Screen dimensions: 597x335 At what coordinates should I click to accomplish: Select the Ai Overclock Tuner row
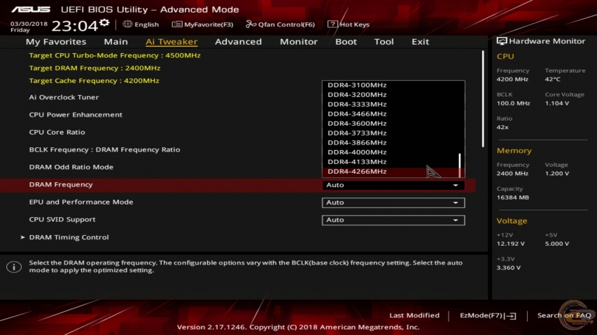[64, 97]
